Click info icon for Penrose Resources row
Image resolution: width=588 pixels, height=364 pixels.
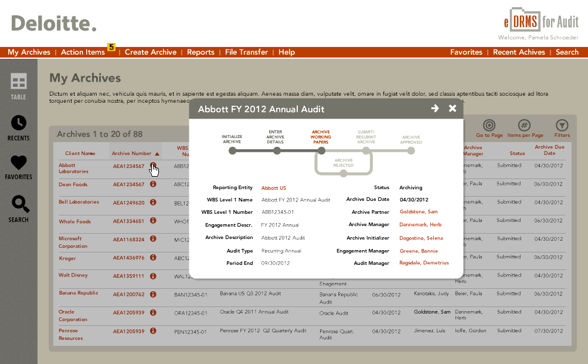pos(153,331)
